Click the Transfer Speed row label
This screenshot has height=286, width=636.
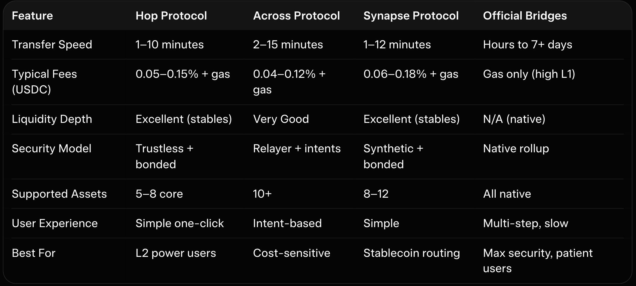tap(52, 44)
